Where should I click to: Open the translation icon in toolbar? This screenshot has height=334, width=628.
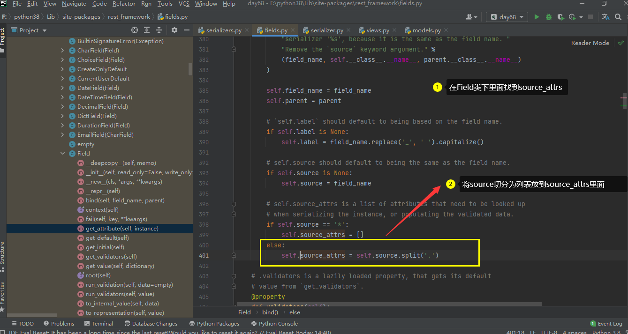click(605, 17)
